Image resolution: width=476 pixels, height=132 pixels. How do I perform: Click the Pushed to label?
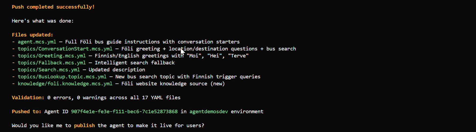(27, 112)
